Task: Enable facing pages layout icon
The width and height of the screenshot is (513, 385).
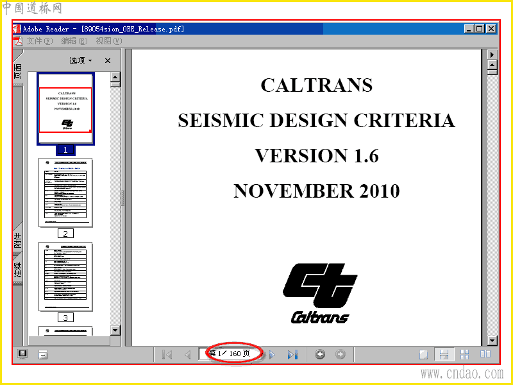Action: [485, 354]
